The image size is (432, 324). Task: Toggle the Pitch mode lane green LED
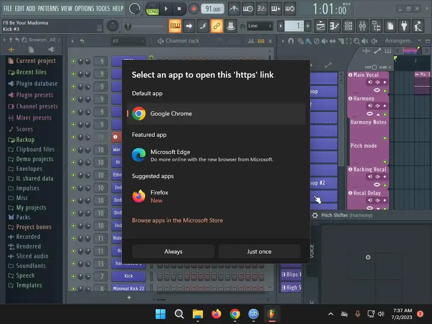coord(385,162)
